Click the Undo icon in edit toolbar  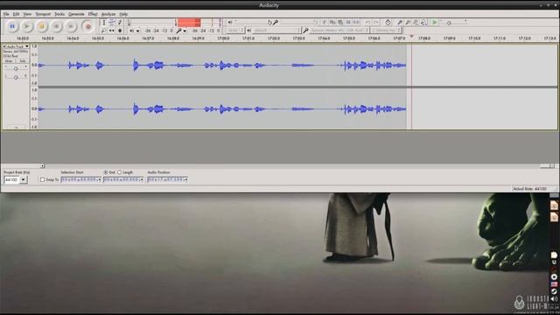pyautogui.click(x=367, y=23)
